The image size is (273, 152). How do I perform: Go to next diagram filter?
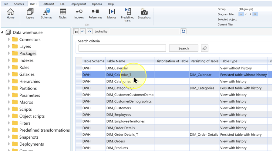pos(250,14)
